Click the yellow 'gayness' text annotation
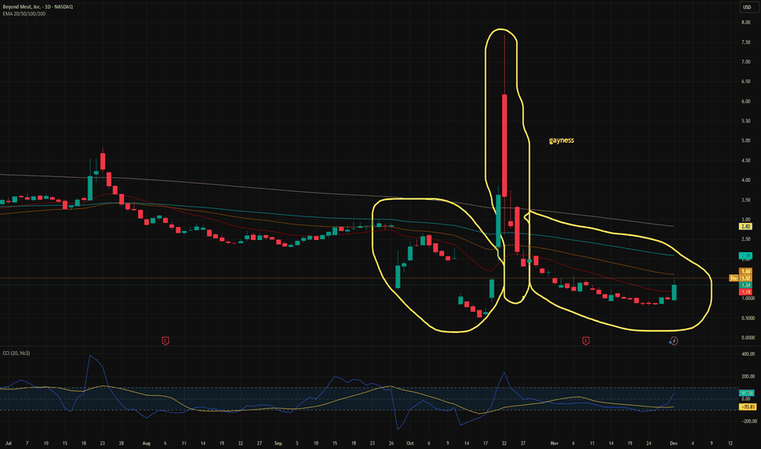Viewport: 761px width, 449px height. (561, 140)
